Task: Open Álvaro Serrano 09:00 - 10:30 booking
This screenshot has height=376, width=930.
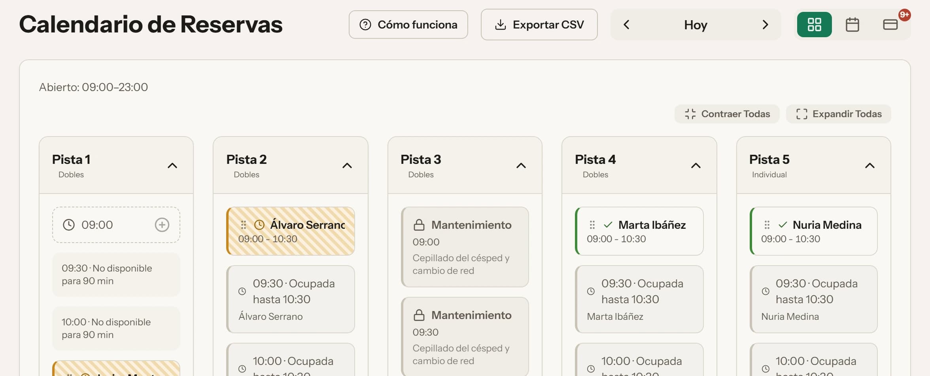Action: (291, 231)
